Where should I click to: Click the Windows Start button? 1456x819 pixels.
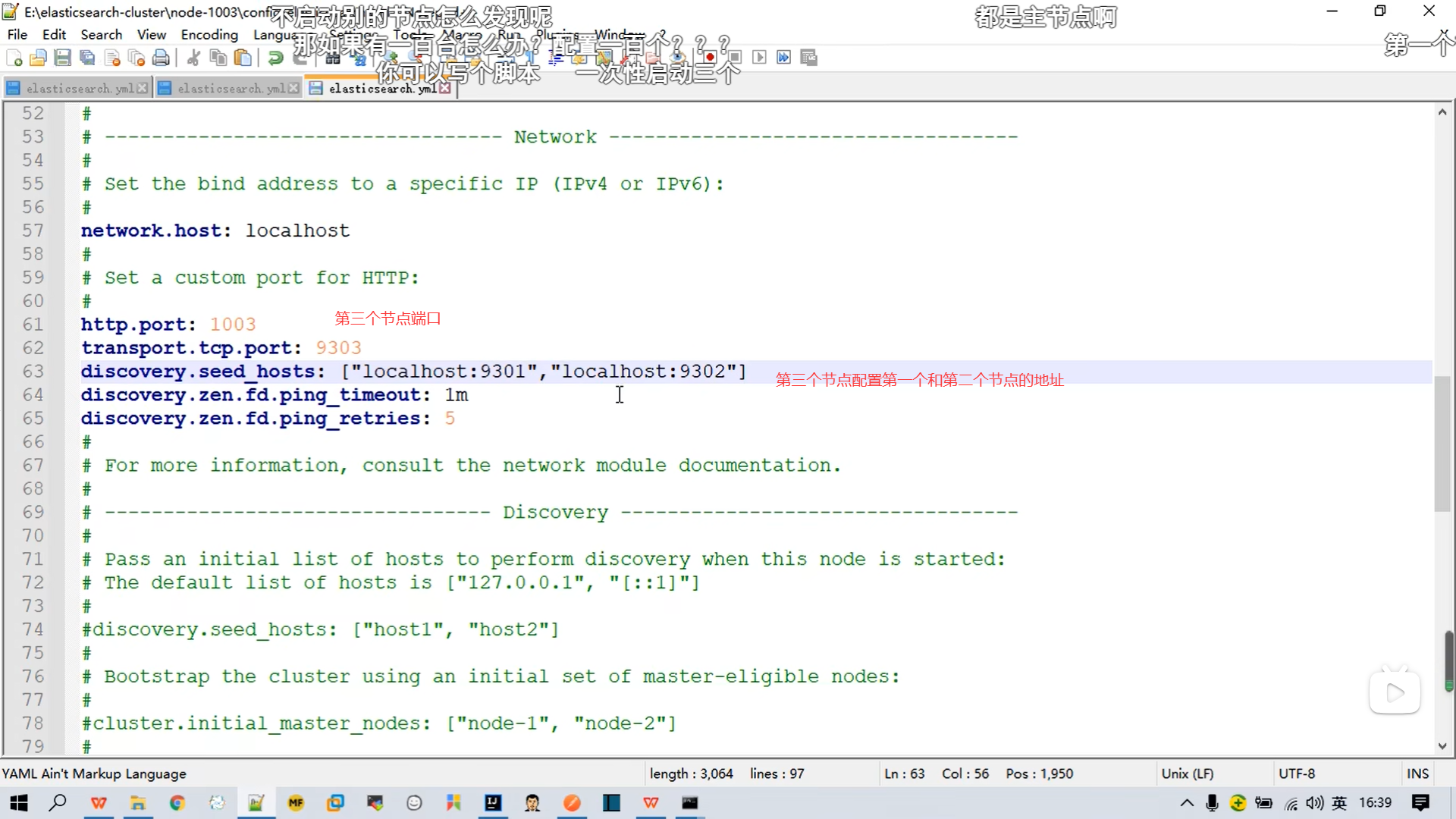click(19, 802)
